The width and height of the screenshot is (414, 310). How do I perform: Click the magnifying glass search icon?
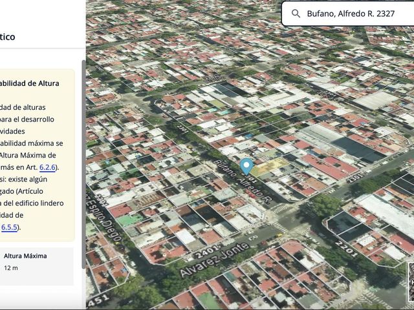coord(296,14)
